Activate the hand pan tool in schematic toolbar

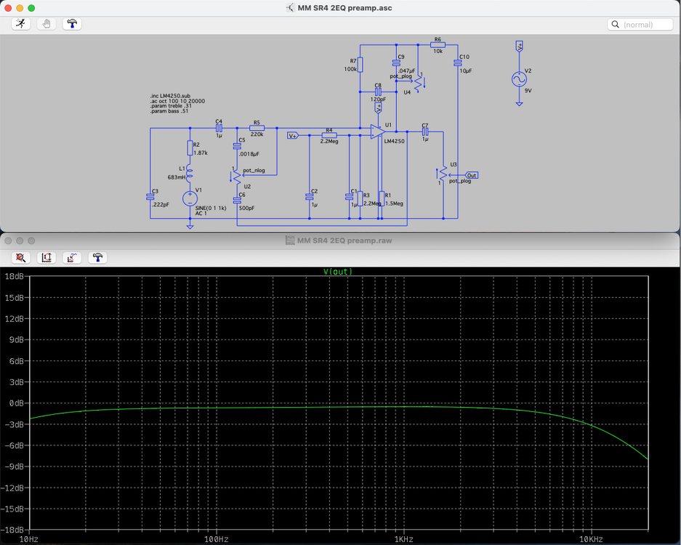point(46,23)
